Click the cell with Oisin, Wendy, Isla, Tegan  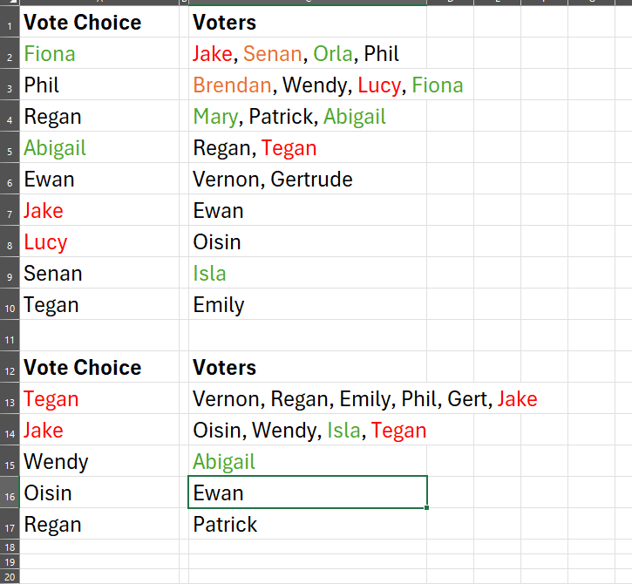pos(308,430)
